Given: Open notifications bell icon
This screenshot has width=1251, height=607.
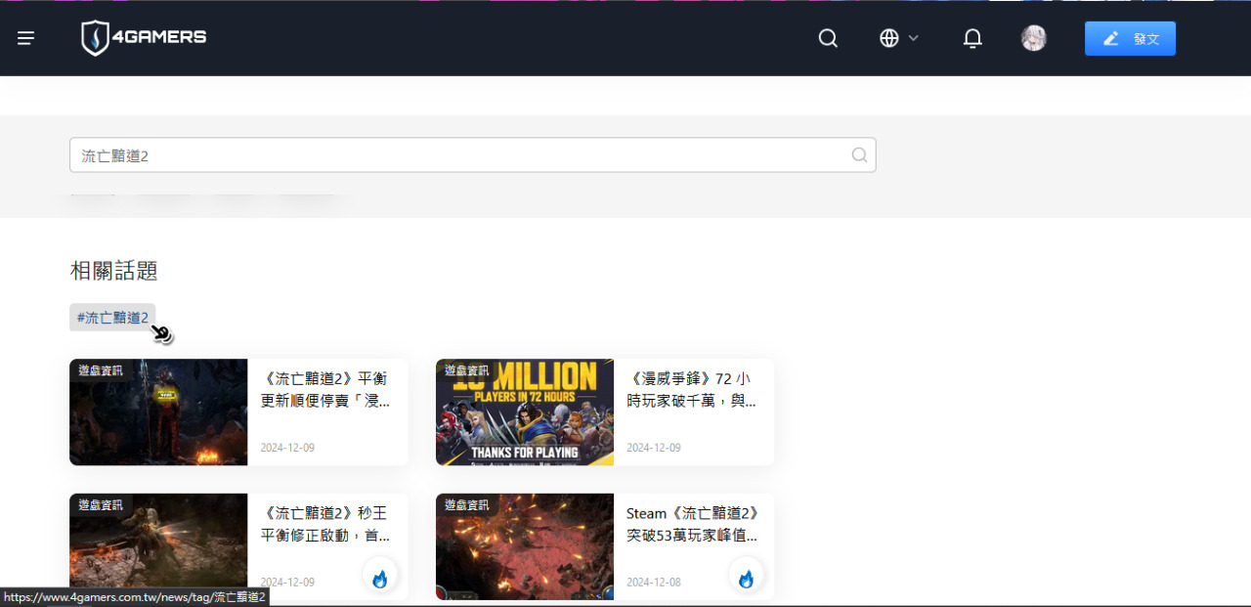Looking at the screenshot, I should coord(972,38).
